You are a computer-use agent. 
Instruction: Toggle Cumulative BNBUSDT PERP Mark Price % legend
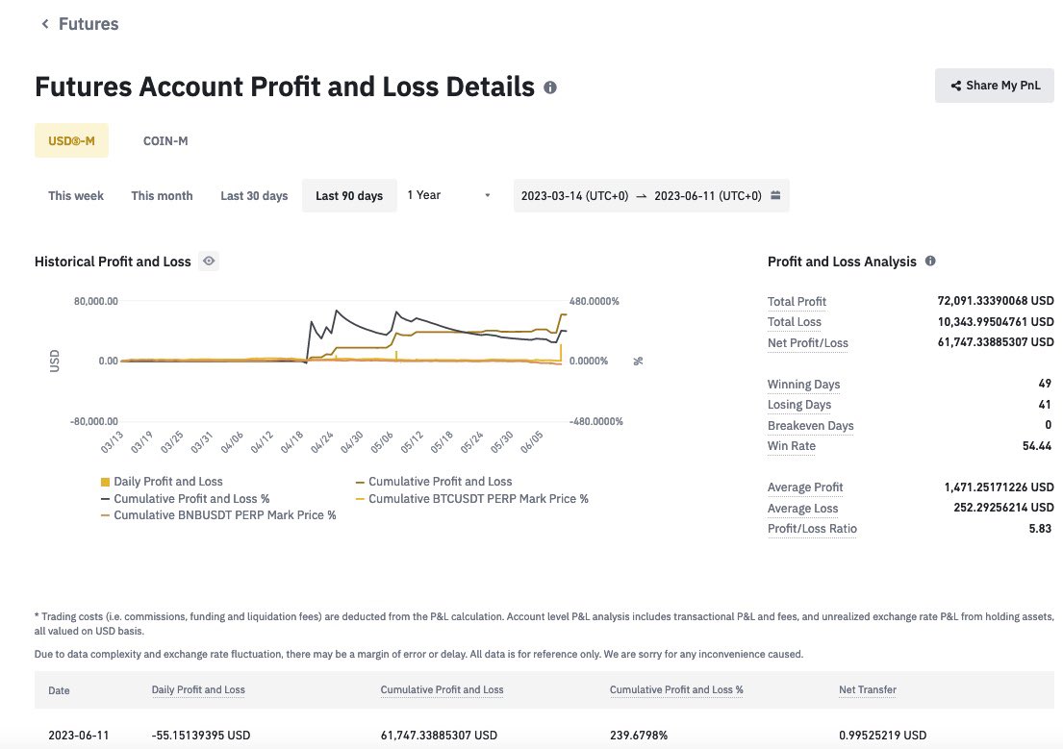(x=218, y=515)
